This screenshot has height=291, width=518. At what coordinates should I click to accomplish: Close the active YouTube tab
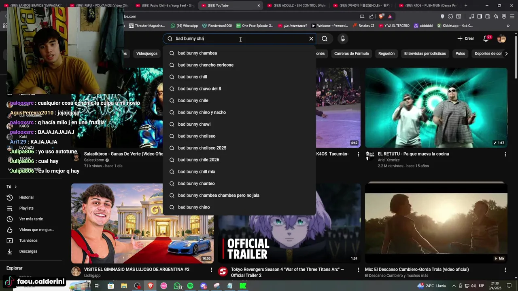pos(259,6)
